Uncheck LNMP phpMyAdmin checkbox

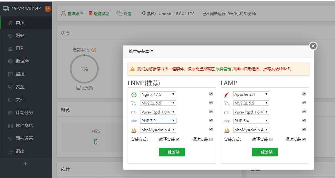click(x=211, y=129)
